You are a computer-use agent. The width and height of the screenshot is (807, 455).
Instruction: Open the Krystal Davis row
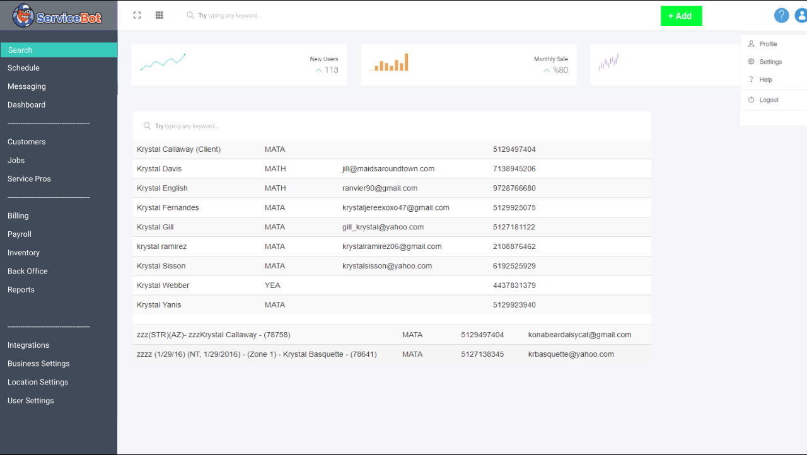coord(392,168)
